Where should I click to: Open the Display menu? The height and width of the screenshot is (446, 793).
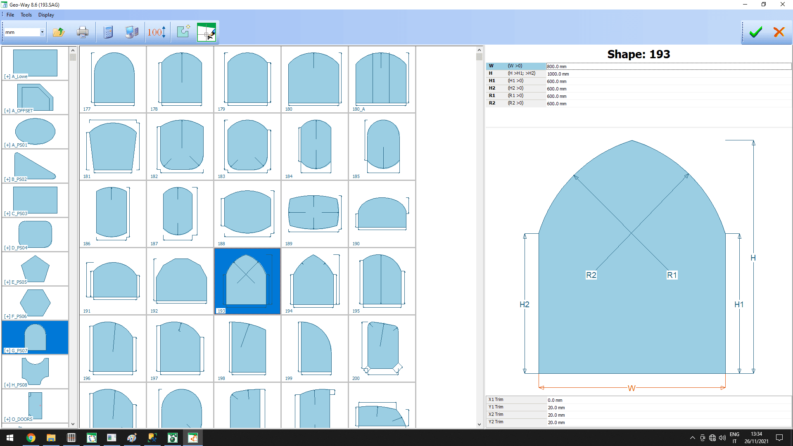[46, 15]
